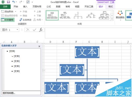Open the 更改颜色 color options
This screenshot has width=132, height=97.
coord(120,16)
